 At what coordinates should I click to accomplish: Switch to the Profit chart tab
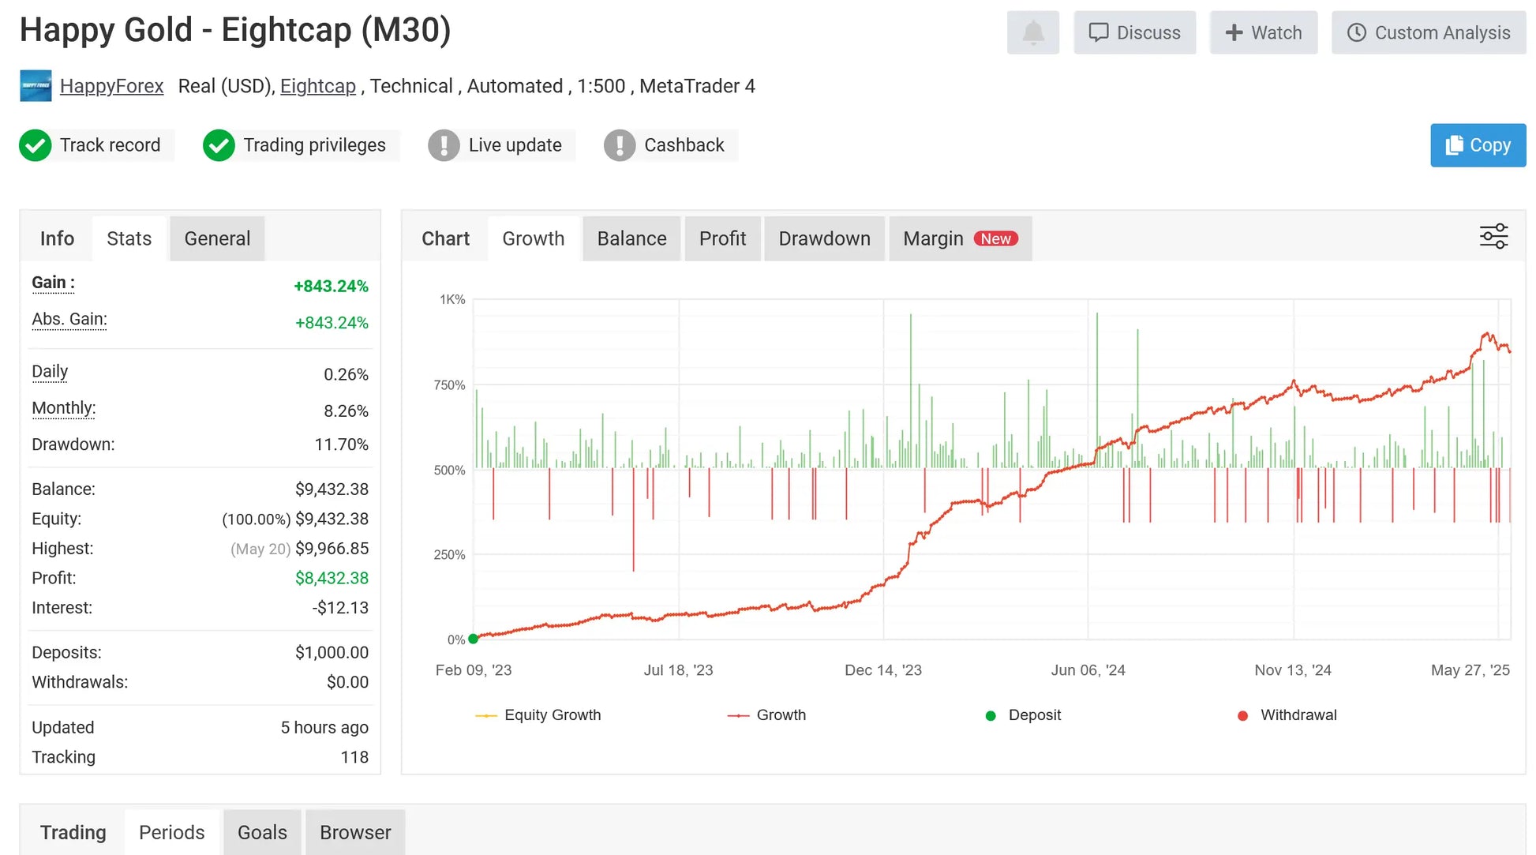(722, 238)
